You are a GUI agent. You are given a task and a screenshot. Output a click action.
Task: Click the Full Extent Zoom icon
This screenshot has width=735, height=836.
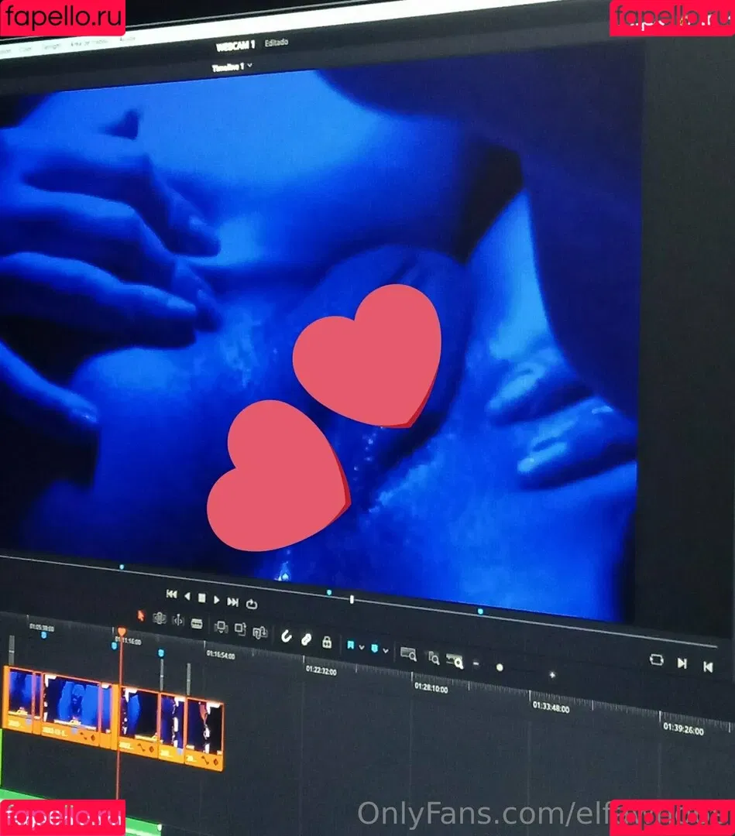pos(409,653)
